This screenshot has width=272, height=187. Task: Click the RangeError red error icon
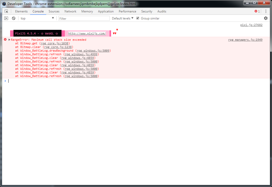[x=5, y=39]
